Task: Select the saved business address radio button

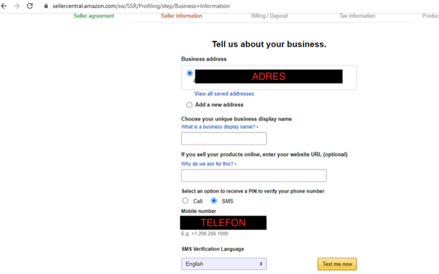Action: [190, 73]
